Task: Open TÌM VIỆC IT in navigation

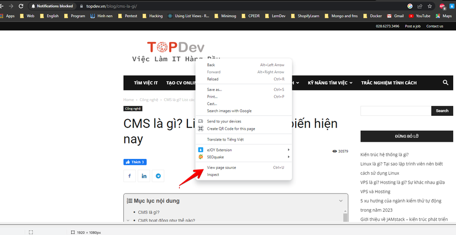Action: coord(146,83)
